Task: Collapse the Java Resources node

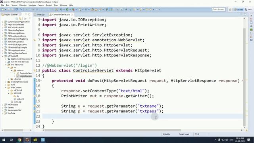Action: coord(6,65)
